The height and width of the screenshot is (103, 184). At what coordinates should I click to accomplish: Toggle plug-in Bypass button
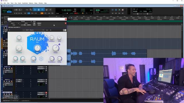[x=39, y=23]
